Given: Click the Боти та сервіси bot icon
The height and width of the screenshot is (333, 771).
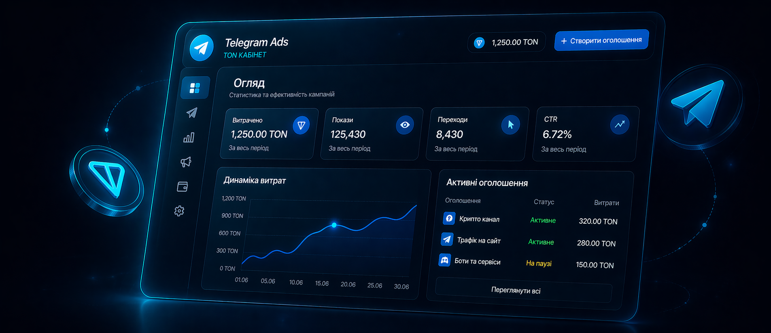Looking at the screenshot, I should pos(444,260).
